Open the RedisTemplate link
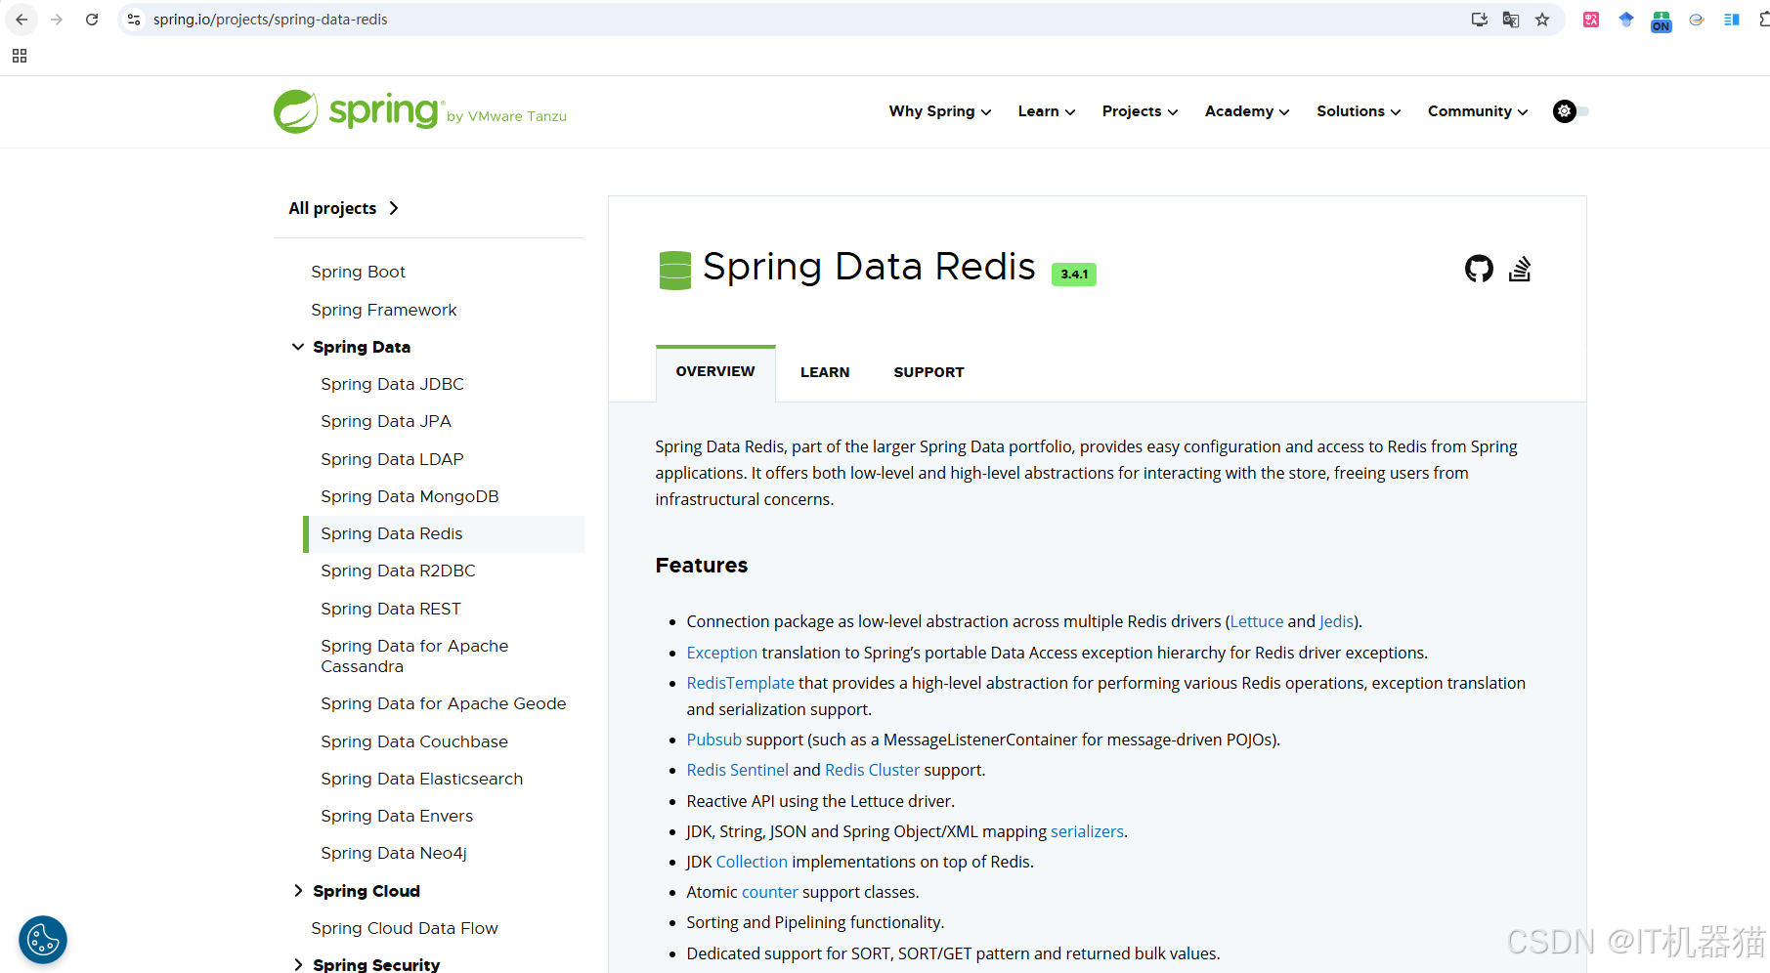The width and height of the screenshot is (1770, 973). coord(741,683)
